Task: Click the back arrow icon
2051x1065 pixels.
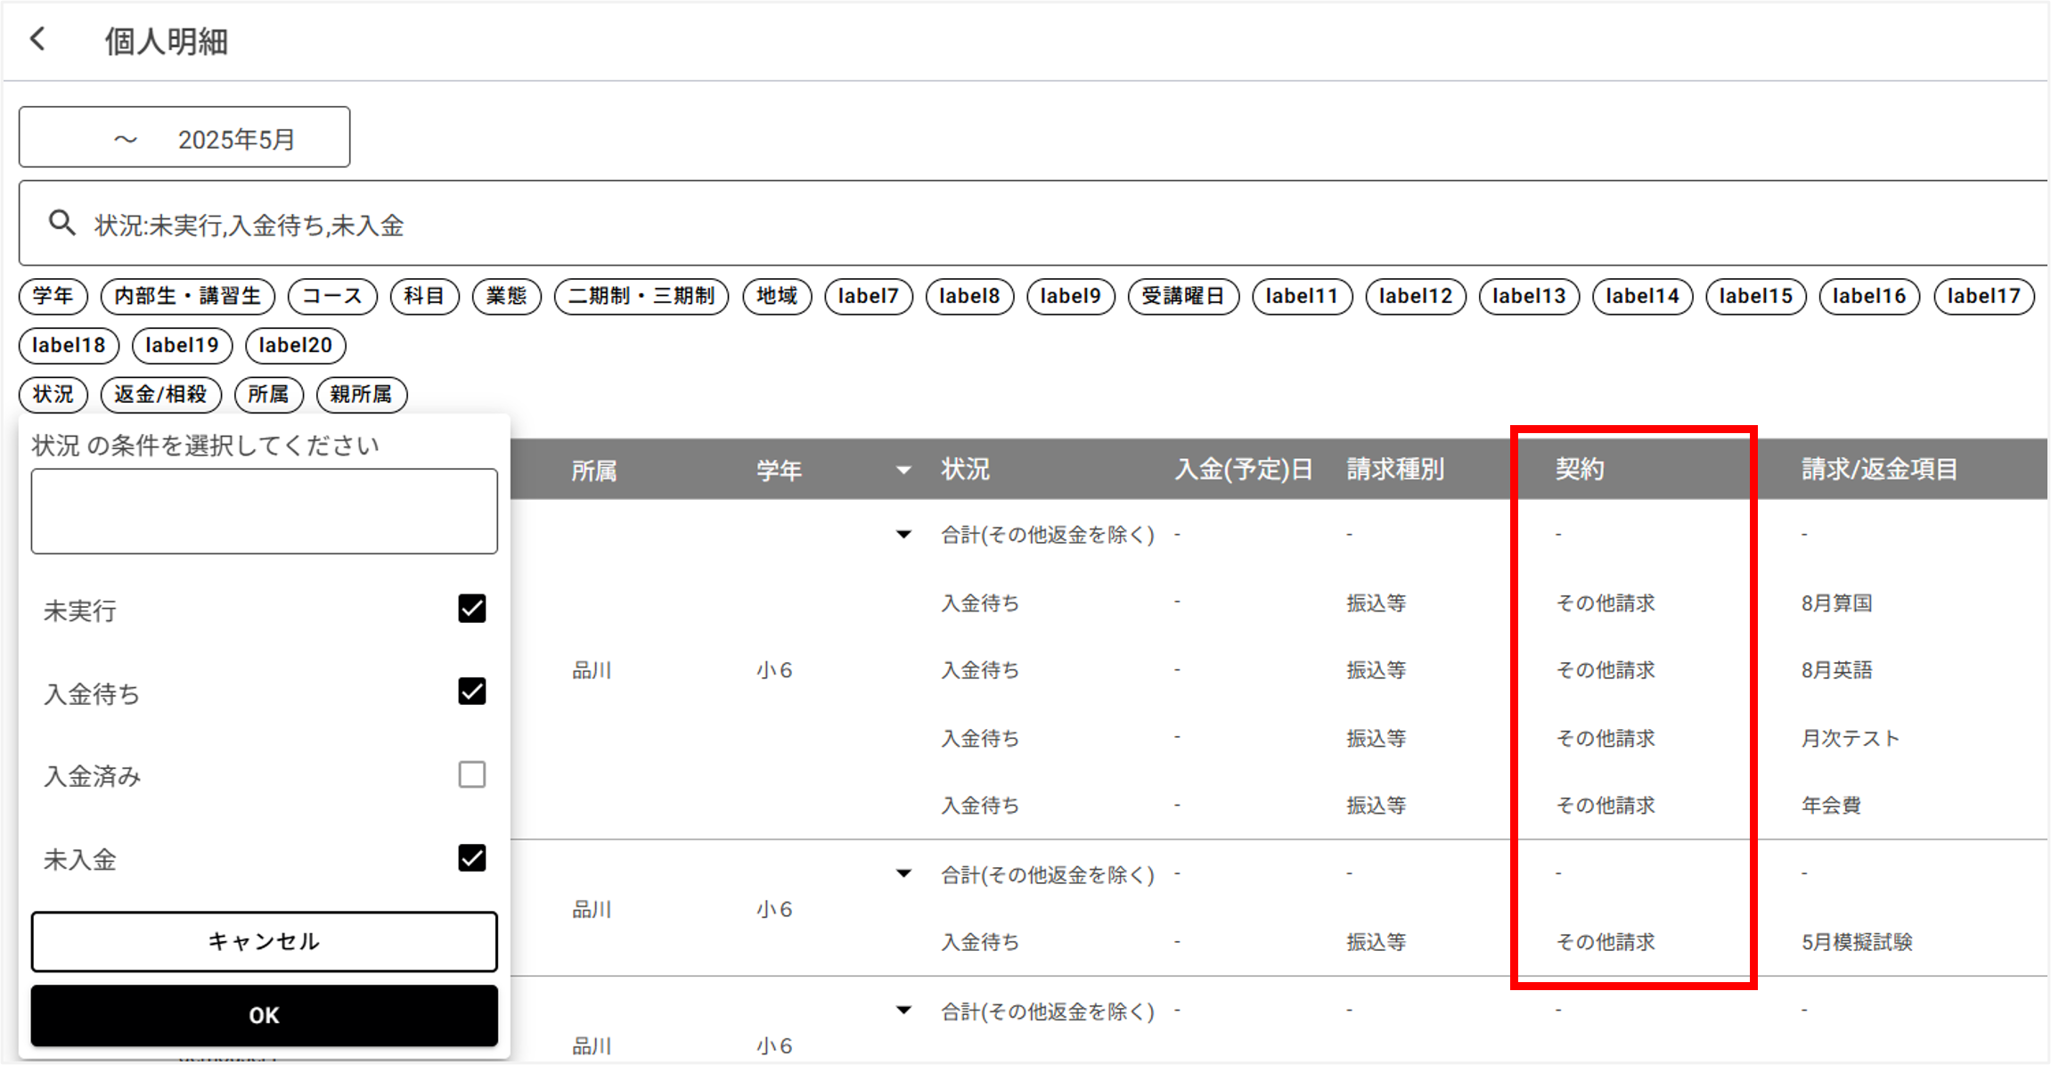Action: tap(37, 39)
